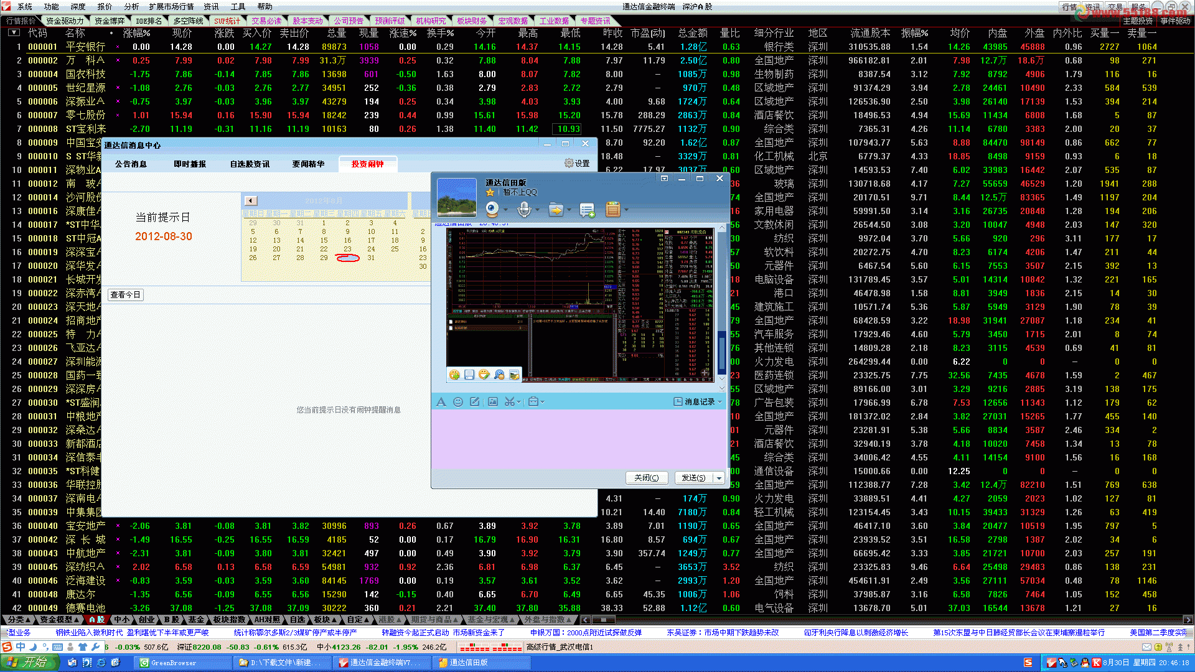Expand the send-file options arrow
This screenshot has height=672, width=1195.
pos(569,210)
